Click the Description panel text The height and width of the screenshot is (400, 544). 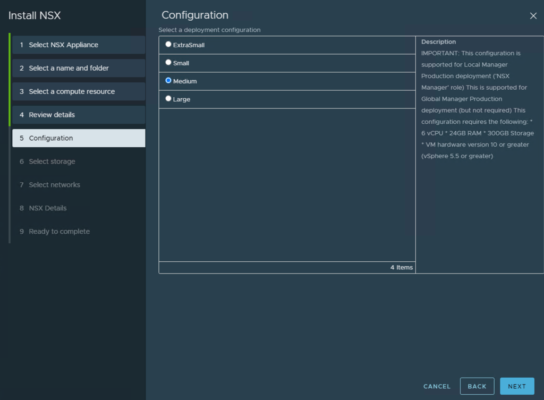tap(478, 104)
